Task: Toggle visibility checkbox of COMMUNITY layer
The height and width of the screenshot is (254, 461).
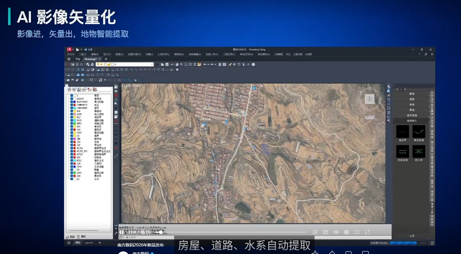Action: coord(72,105)
